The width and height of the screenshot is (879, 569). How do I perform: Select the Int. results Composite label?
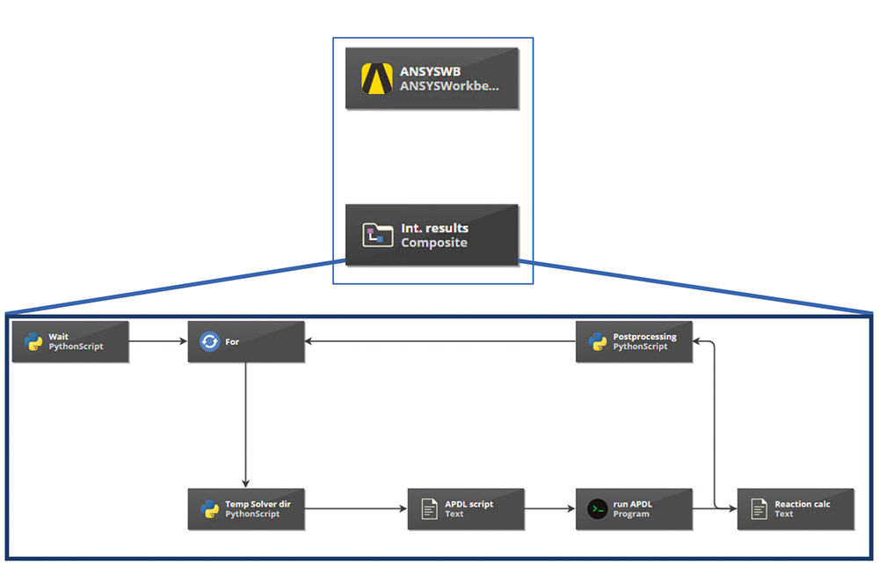click(x=434, y=235)
